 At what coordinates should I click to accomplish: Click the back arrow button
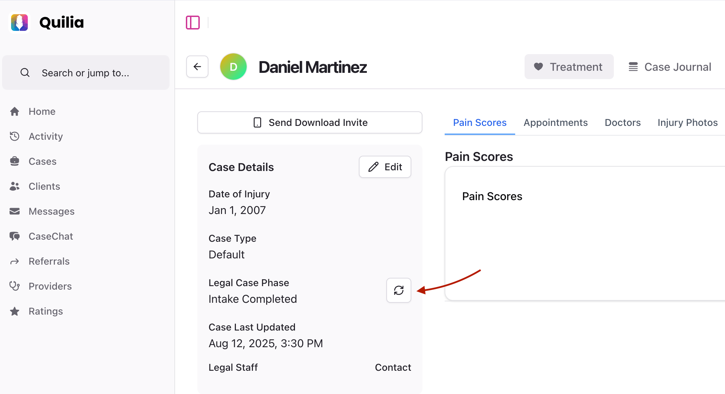(197, 67)
